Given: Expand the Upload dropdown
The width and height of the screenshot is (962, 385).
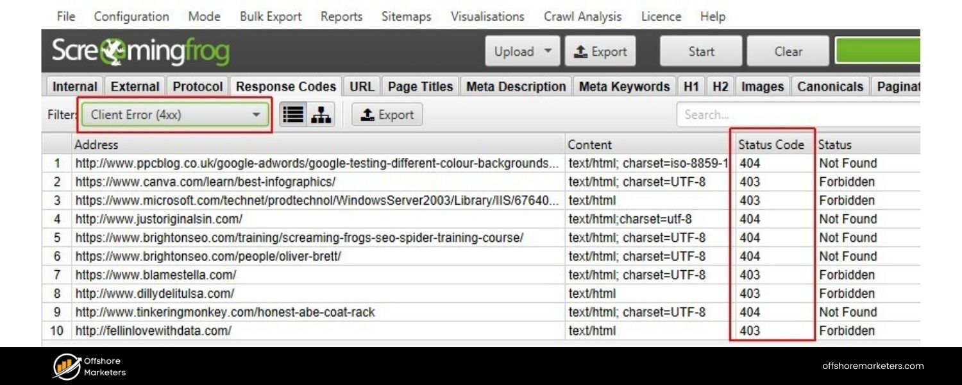Looking at the screenshot, I should click(521, 51).
